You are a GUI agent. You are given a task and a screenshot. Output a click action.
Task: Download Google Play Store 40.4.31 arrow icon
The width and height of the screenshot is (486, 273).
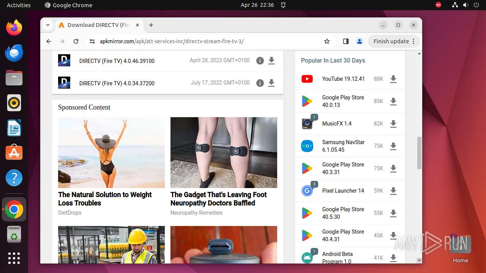[393, 235]
